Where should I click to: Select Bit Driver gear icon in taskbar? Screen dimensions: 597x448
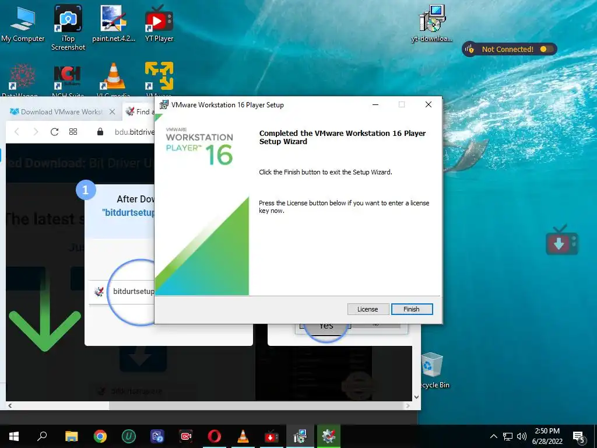329,436
